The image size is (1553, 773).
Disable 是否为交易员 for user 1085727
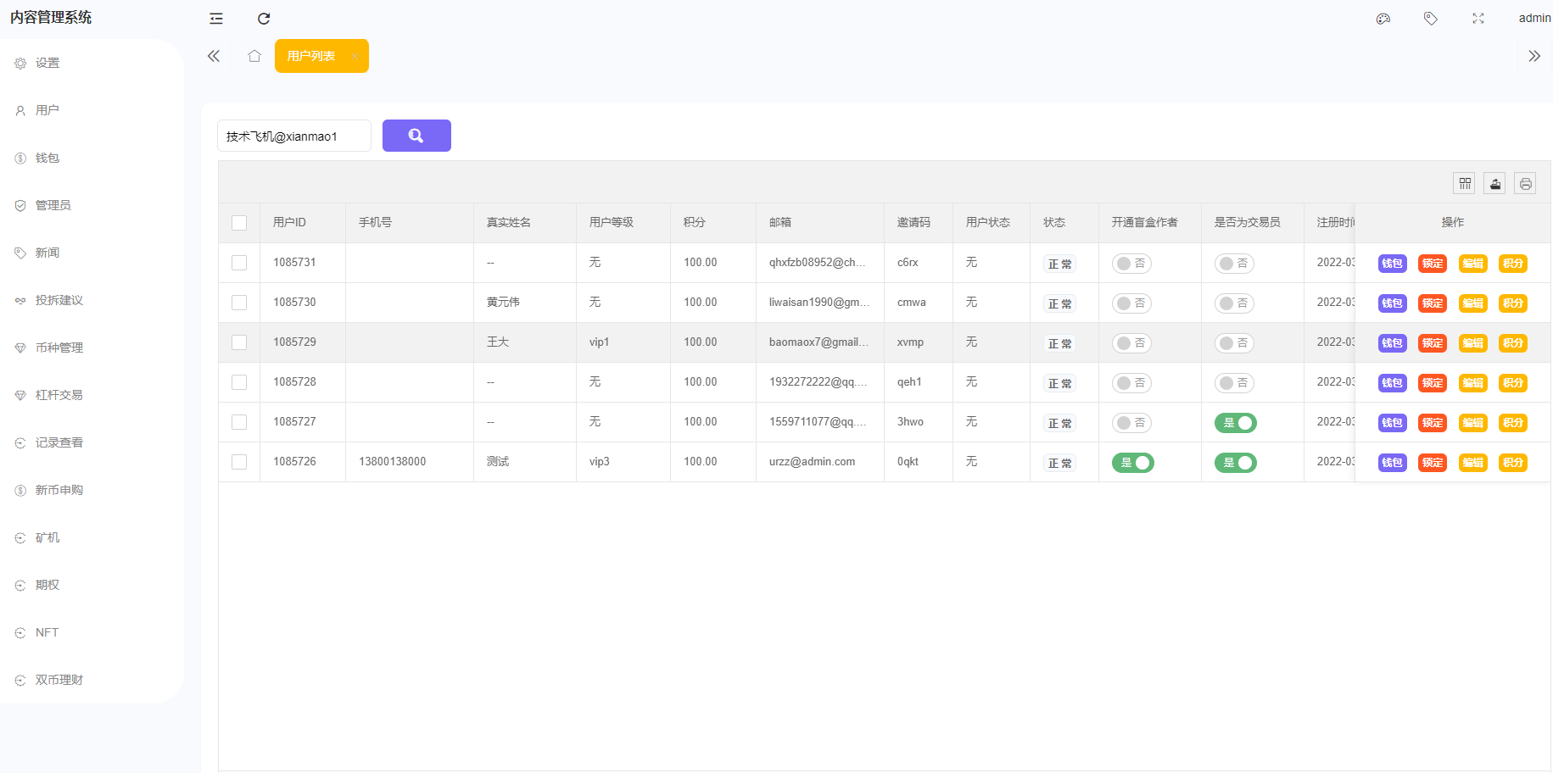pyautogui.click(x=1236, y=423)
